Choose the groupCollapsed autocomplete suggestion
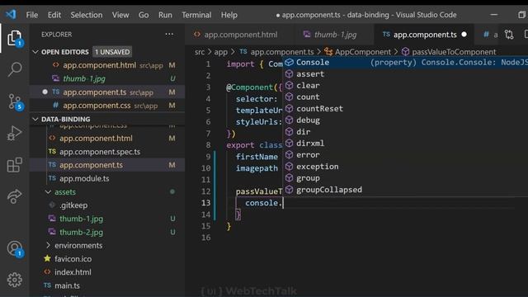The image size is (528, 297). coord(405,190)
